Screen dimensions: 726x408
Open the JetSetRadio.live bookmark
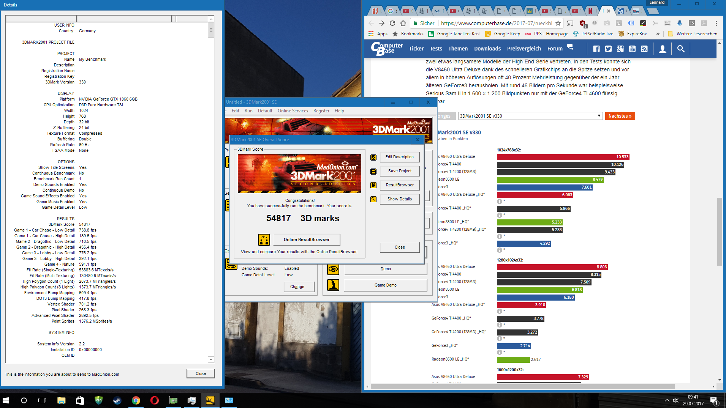coord(593,34)
